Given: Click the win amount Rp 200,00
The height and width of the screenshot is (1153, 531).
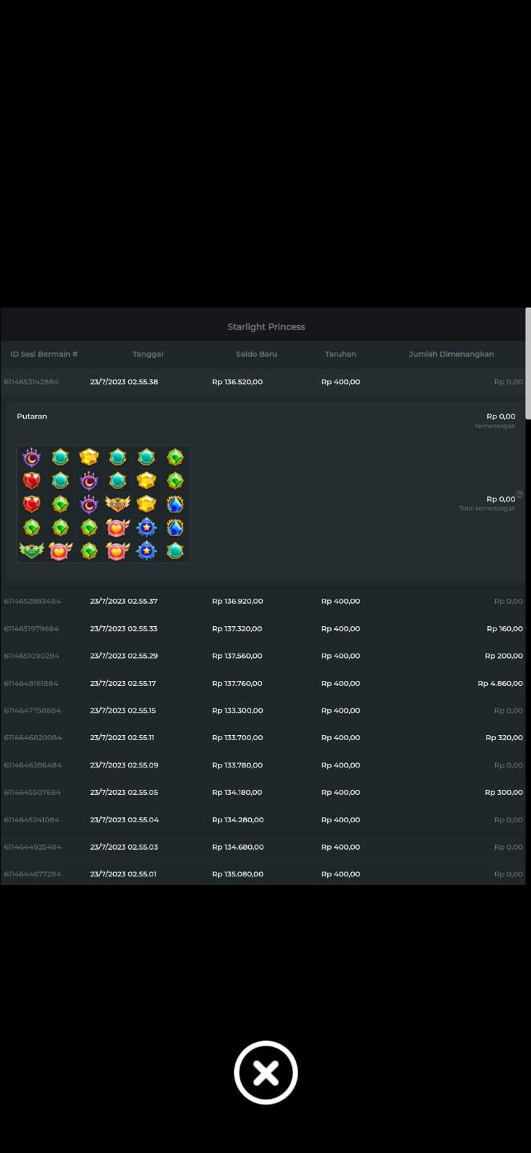Looking at the screenshot, I should 504,656.
